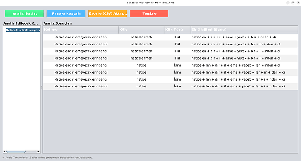Close the Zemberek PRO window

(x=298, y=3)
